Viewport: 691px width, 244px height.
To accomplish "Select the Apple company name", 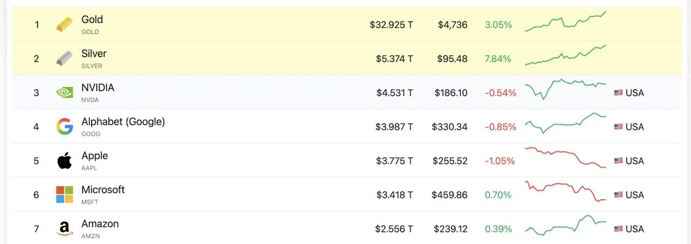I will coord(95,156).
